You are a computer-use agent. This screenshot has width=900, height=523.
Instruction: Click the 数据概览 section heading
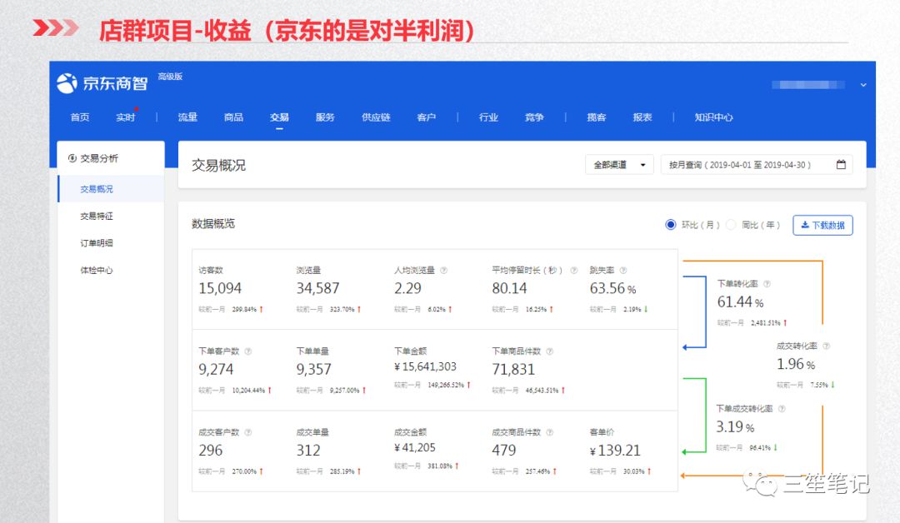pyautogui.click(x=213, y=224)
